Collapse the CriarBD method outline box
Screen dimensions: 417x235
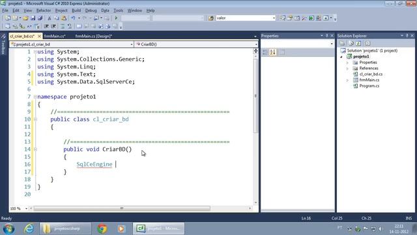click(x=35, y=149)
